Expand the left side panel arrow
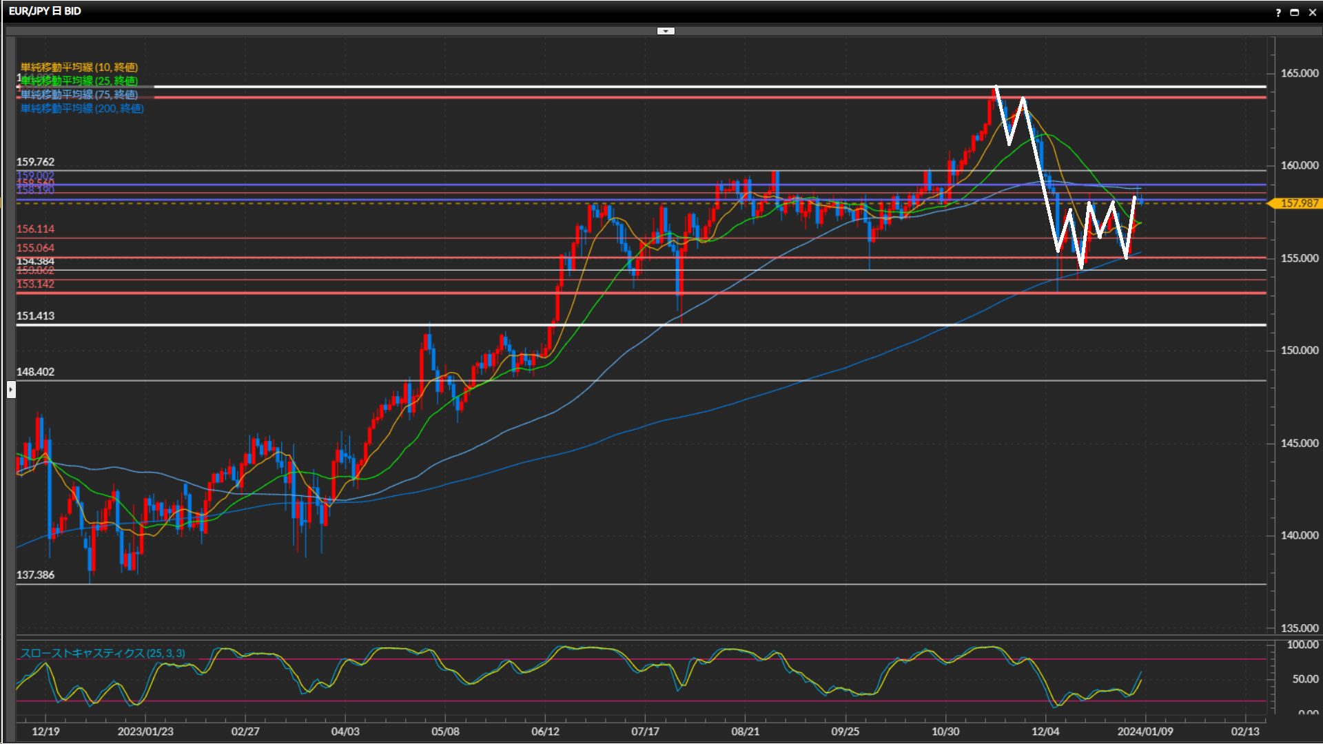The height and width of the screenshot is (744, 1323). pyautogui.click(x=11, y=390)
